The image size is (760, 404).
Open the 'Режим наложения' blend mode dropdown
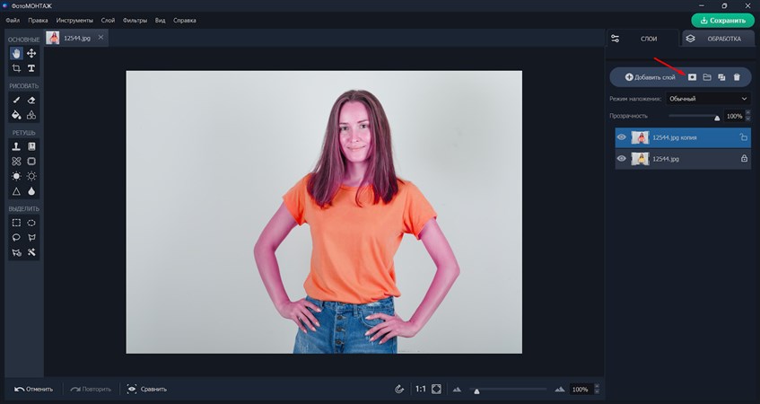[707, 99]
